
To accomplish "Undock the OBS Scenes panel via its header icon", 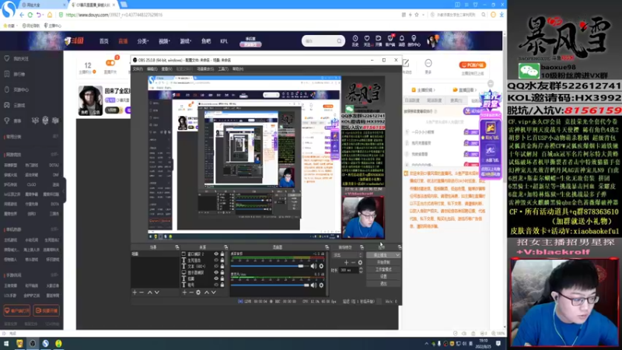I will (x=177, y=247).
